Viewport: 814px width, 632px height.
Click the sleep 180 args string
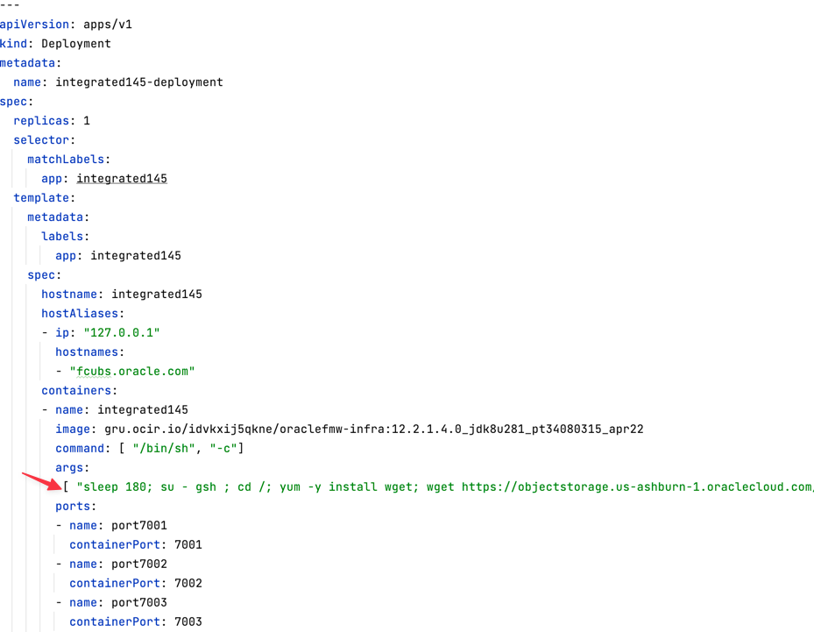pos(445,487)
